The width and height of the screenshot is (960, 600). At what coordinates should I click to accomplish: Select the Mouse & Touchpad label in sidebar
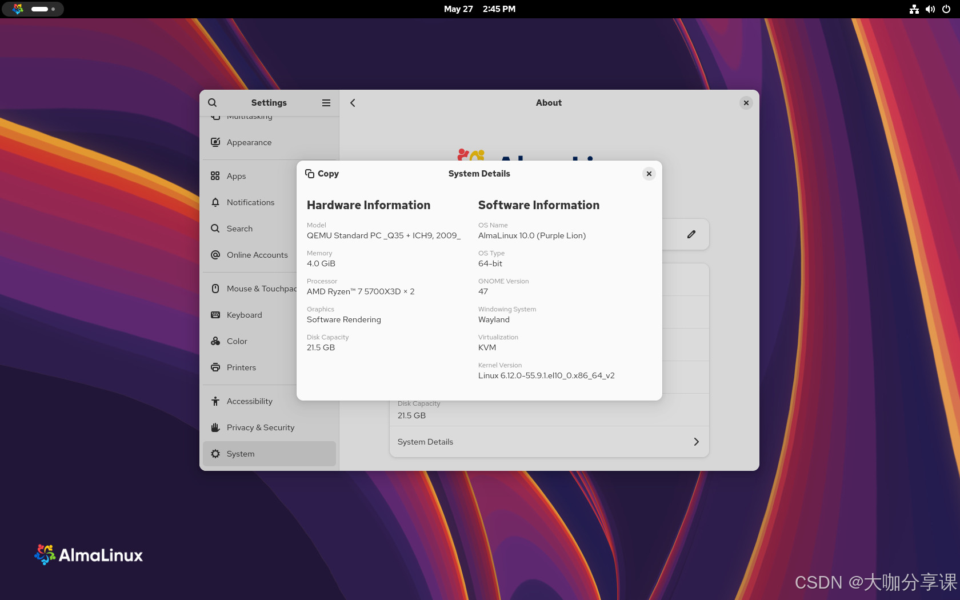[262, 289]
